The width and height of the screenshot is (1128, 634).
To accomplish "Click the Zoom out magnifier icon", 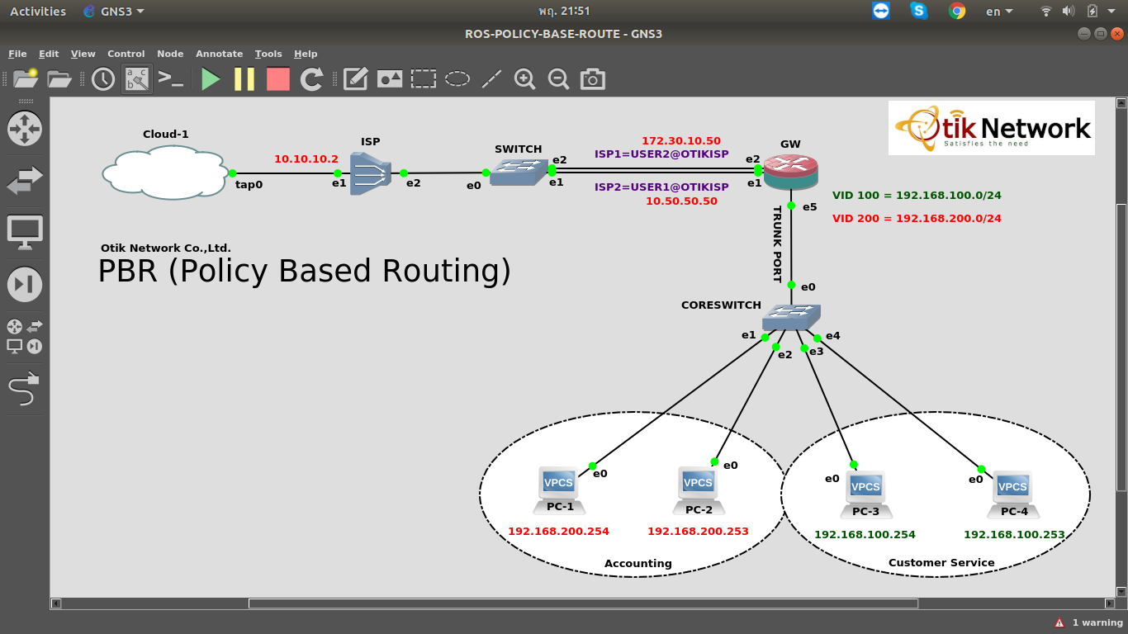I will coord(558,79).
